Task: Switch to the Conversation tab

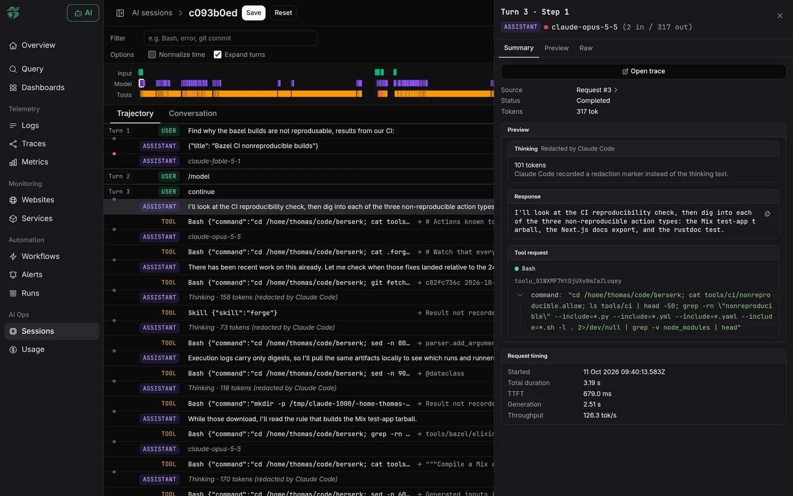Action: coord(193,114)
